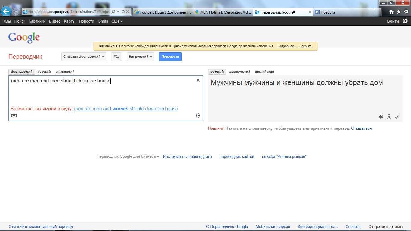Open Мобильная версия footer link
Image resolution: width=411 pixels, height=231 pixels.
pos(273,227)
